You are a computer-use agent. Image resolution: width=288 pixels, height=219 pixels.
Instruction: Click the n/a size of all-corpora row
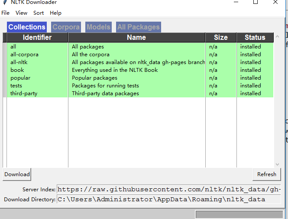tap(213, 55)
